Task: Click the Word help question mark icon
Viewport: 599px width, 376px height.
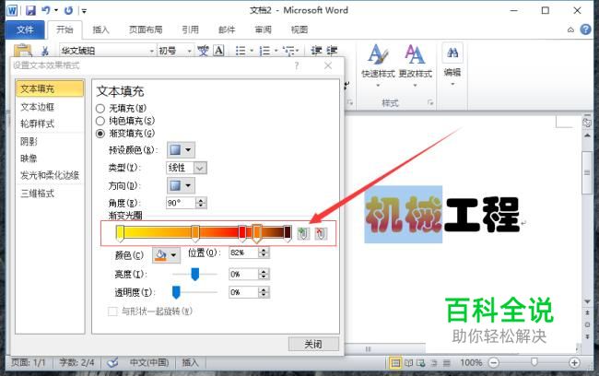Action: point(585,29)
